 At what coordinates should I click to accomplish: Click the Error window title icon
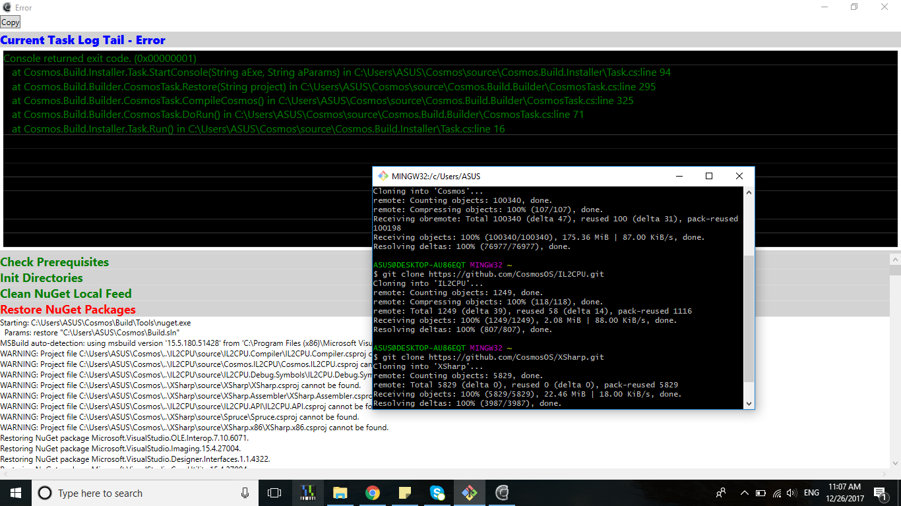click(x=7, y=7)
